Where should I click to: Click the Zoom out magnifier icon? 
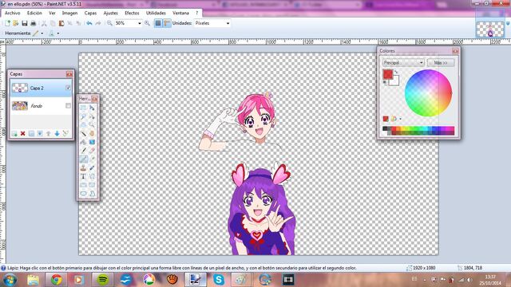point(109,23)
